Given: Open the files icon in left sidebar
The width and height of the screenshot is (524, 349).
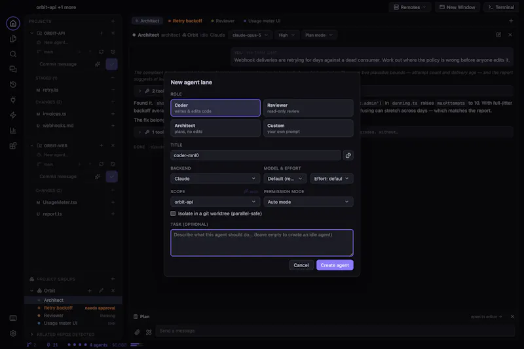Looking at the screenshot, I should pos(13,39).
